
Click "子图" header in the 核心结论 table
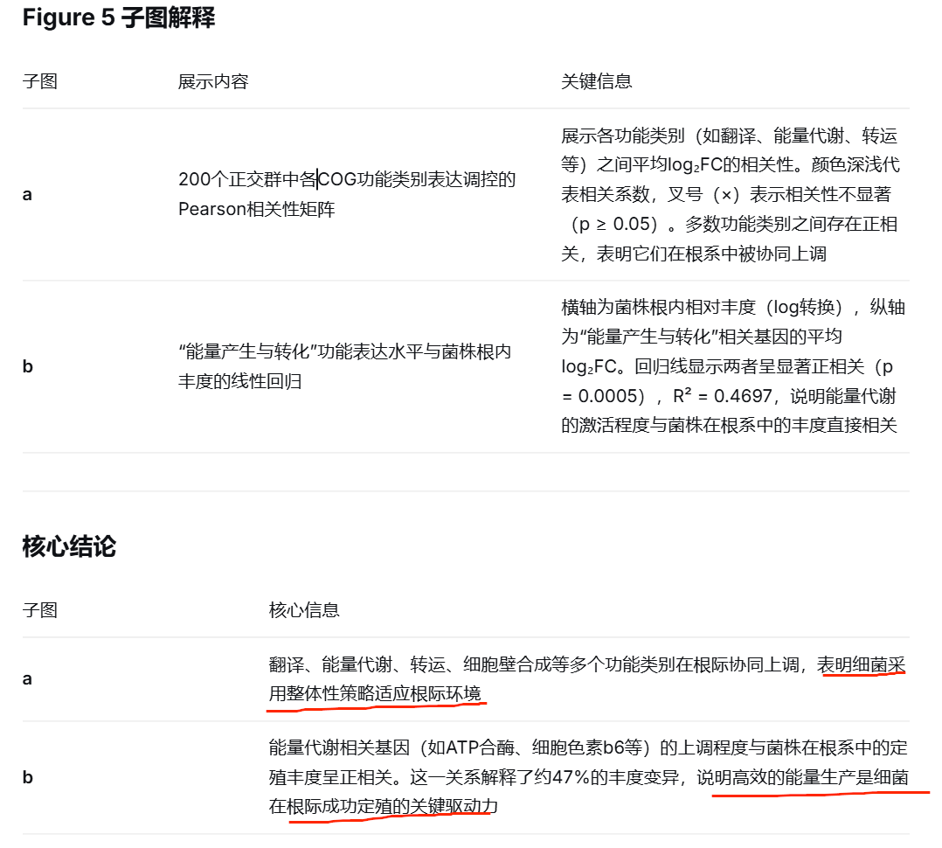coord(39,610)
